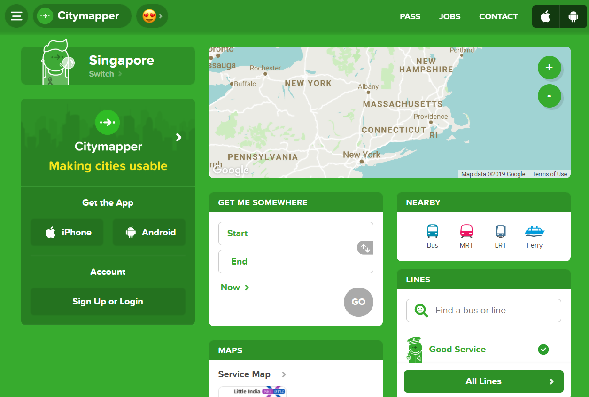Click the Singapore city heading
The width and height of the screenshot is (589, 397).
point(122,60)
